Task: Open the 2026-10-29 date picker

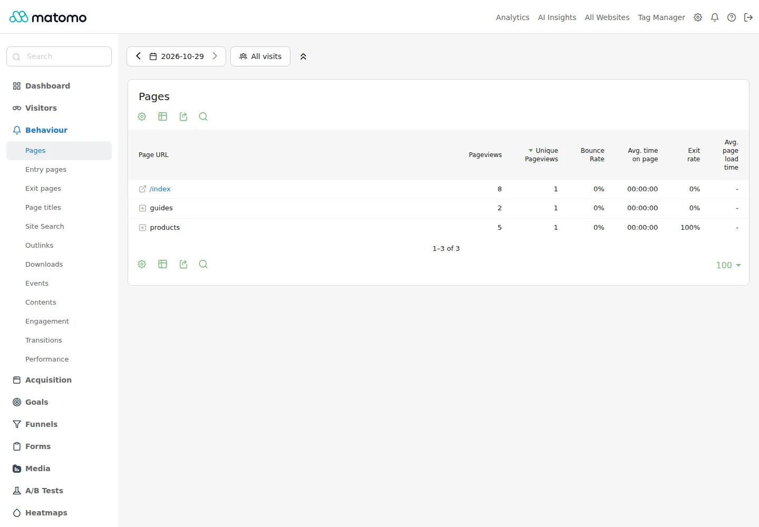Action: click(177, 56)
